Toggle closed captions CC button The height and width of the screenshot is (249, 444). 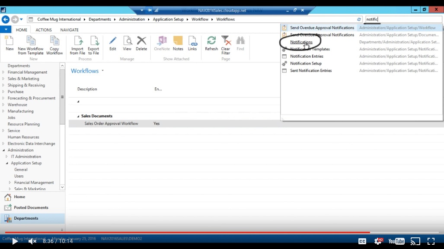[362, 241]
